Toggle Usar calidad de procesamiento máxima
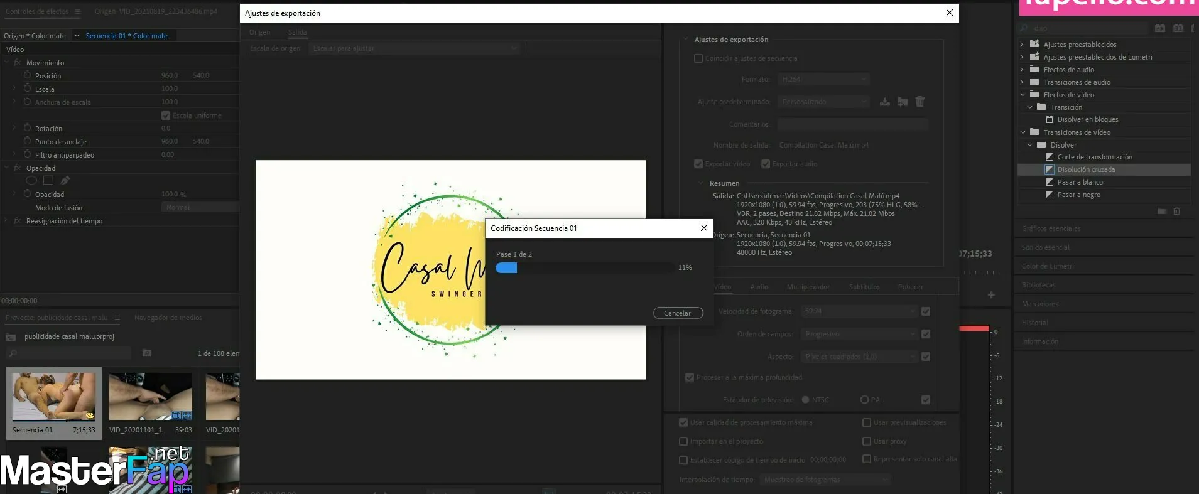The width and height of the screenshot is (1199, 494). (x=683, y=422)
